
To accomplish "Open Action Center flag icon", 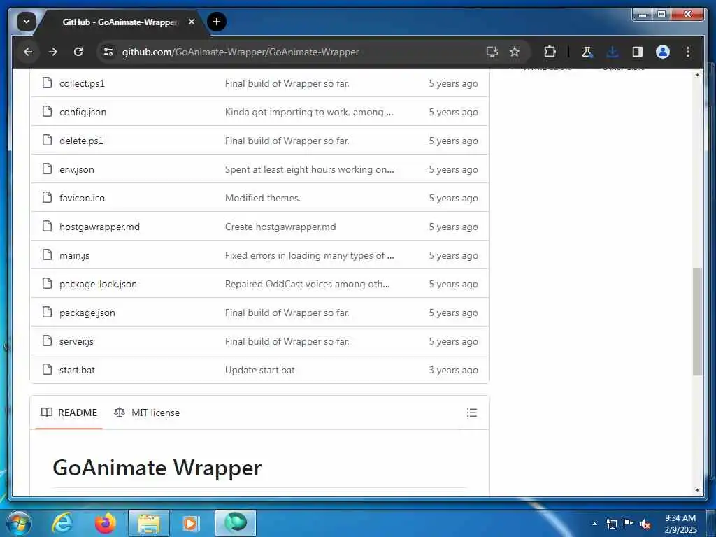I will [x=629, y=524].
